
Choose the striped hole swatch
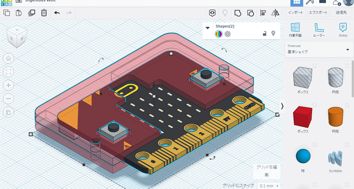[x=228, y=34]
